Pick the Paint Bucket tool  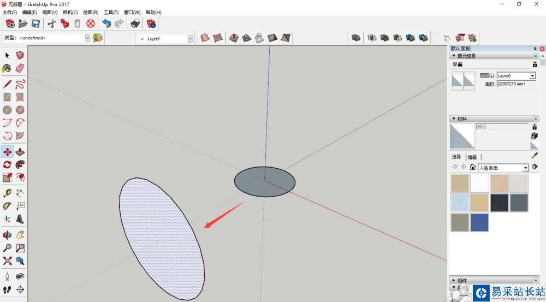[x=7, y=68]
